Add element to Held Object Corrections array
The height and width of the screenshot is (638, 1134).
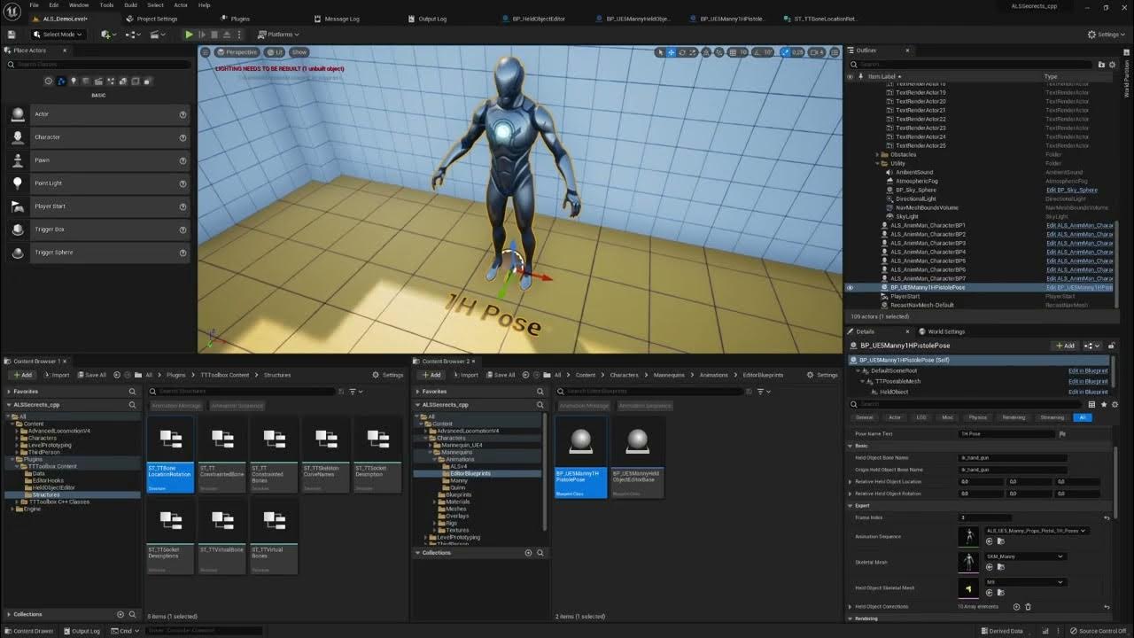coord(1016,607)
